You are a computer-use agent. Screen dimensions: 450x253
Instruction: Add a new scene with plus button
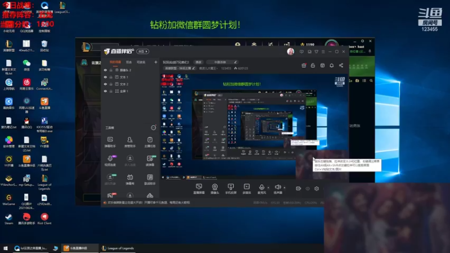(156, 62)
